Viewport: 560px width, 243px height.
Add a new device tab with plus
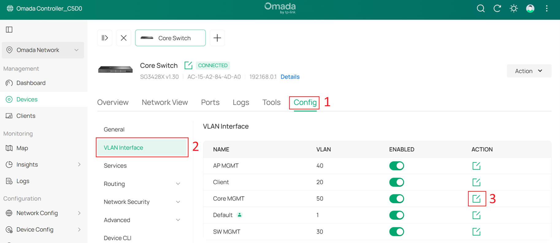(x=217, y=38)
